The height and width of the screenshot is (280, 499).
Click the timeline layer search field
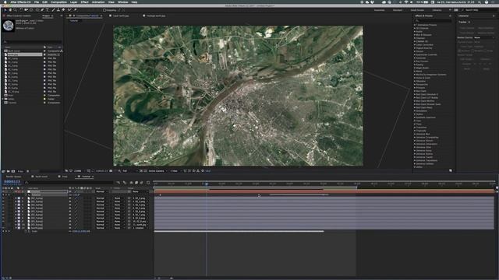69,183
